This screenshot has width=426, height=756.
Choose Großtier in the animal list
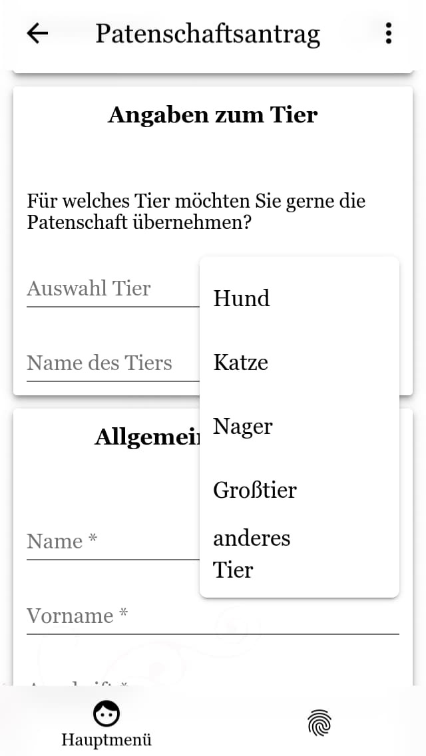(x=299, y=490)
